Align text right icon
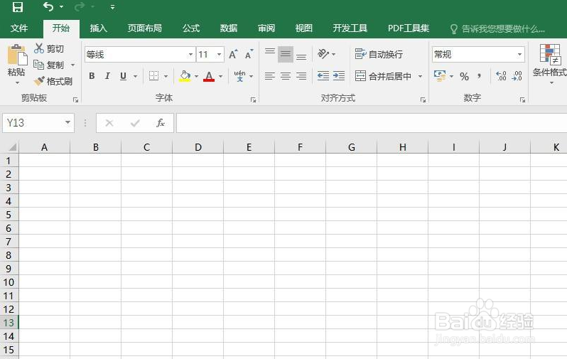Screen dimensions: 567x359 click(301, 76)
